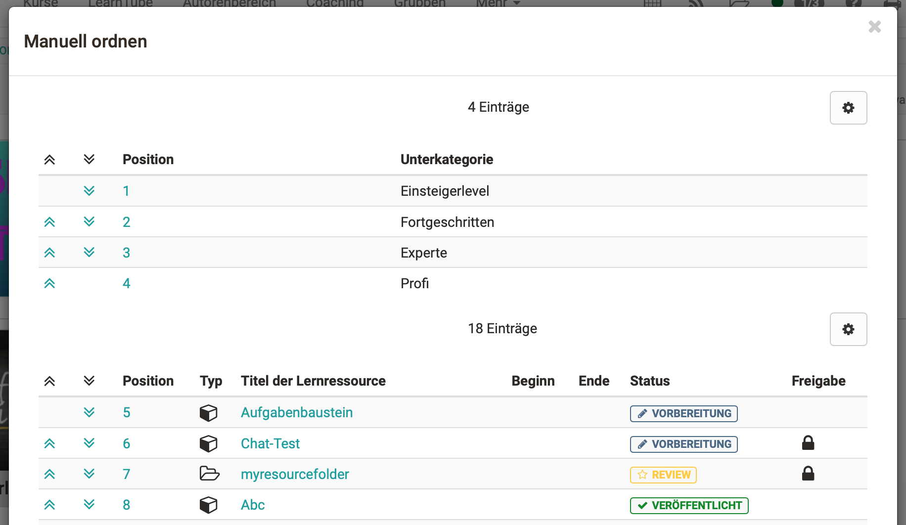Image resolution: width=906 pixels, height=525 pixels.
Task: Close the Manuell ordnen dialog
Action: 874,27
